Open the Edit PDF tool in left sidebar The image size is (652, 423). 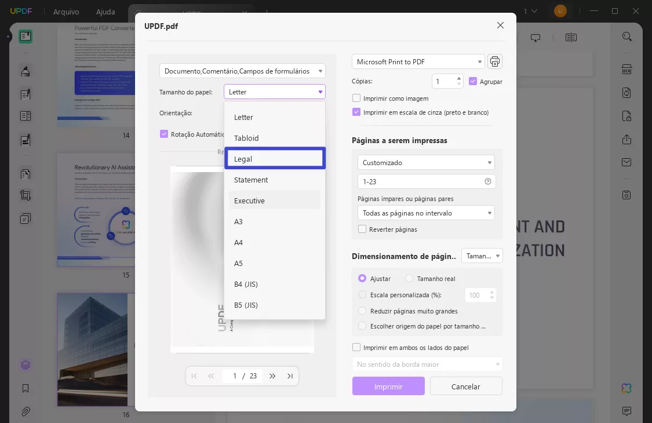(26, 94)
